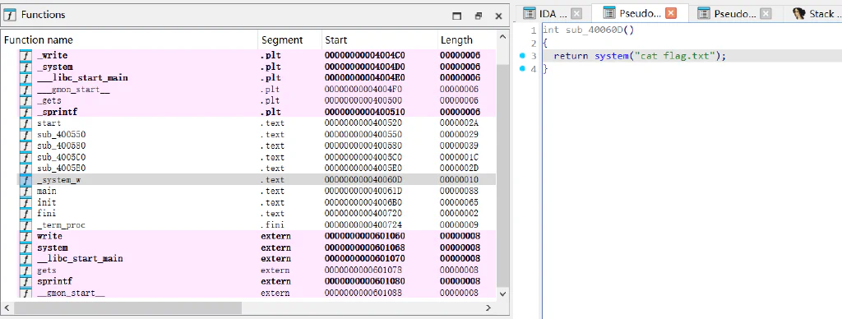
Task: Click the function icon beside extern gets row
Action: [x=25, y=270]
